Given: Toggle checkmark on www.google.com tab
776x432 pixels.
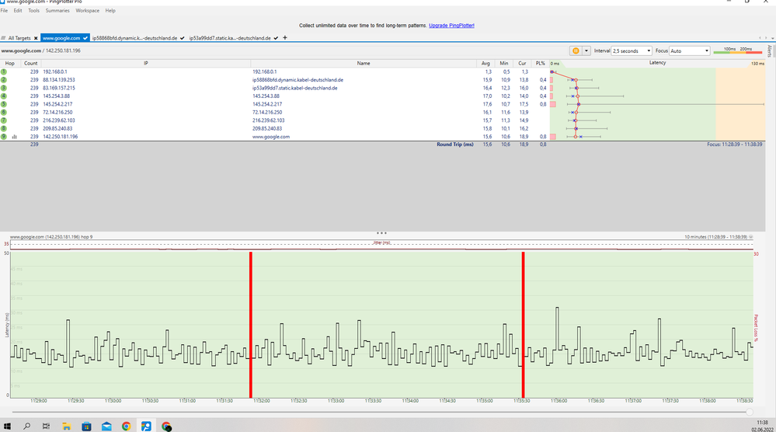Looking at the screenshot, I should click(85, 38).
